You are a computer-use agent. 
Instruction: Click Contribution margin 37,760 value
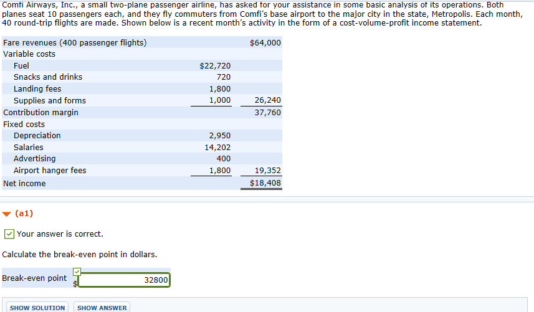click(x=268, y=113)
